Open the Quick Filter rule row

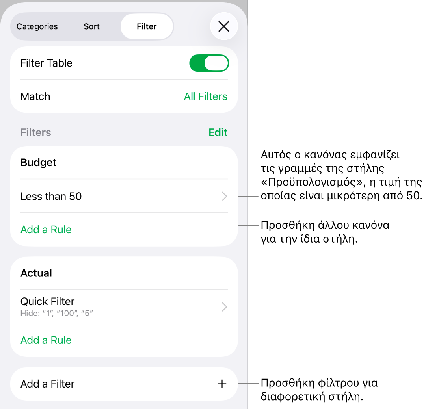coord(124,307)
